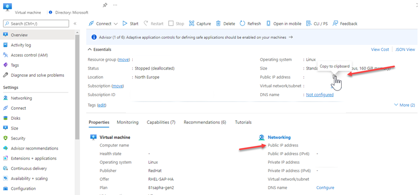The image size is (418, 195).
Task: Open Overview in the sidebar
Action: coord(38,35)
